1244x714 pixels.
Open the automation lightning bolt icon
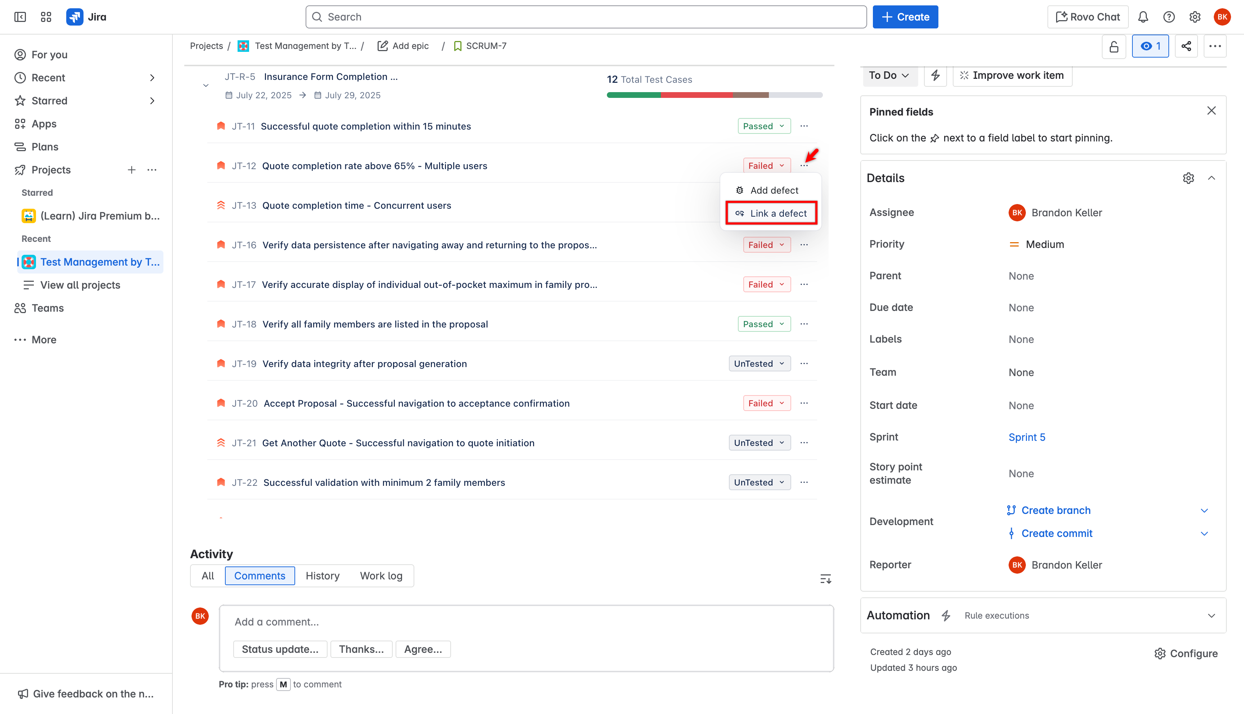coord(935,75)
